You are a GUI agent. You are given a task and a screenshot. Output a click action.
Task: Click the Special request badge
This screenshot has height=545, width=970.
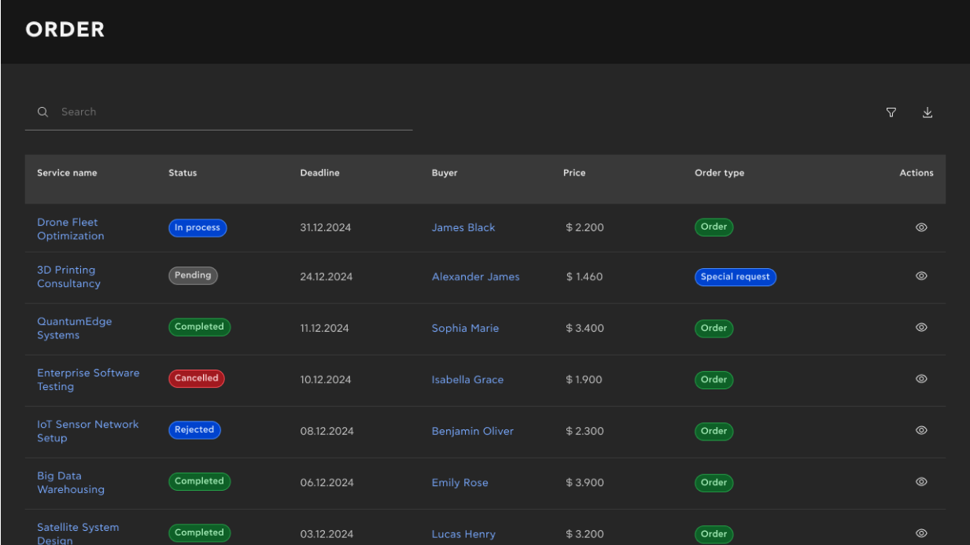[735, 277]
